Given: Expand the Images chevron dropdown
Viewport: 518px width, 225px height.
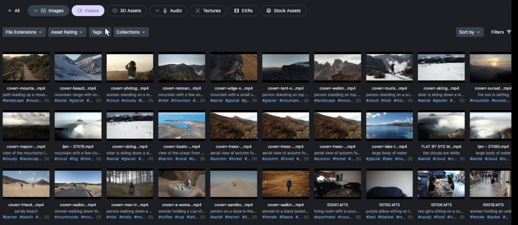Looking at the screenshot, I should [35, 10].
